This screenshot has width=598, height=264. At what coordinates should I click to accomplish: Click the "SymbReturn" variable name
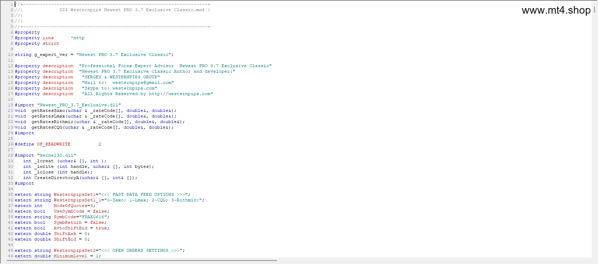pyautogui.click(x=68, y=222)
